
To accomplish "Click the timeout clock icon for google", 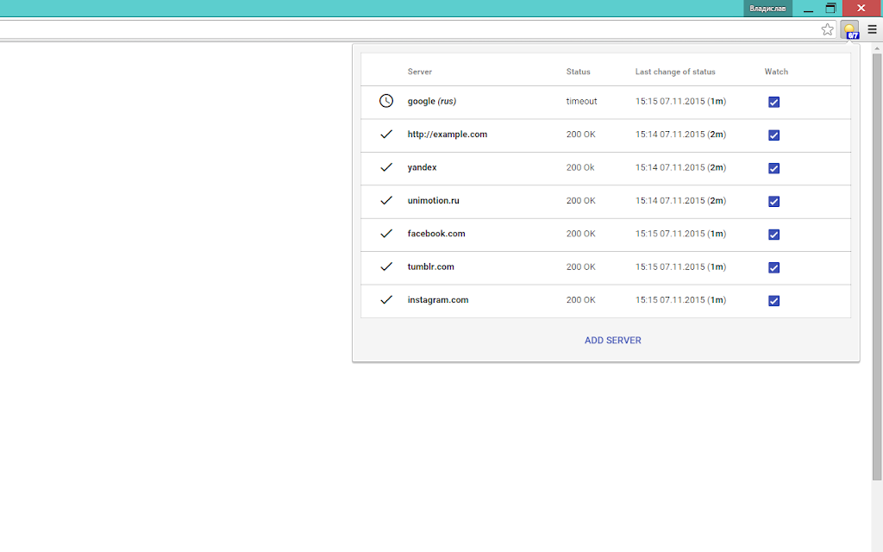I will click(x=386, y=101).
